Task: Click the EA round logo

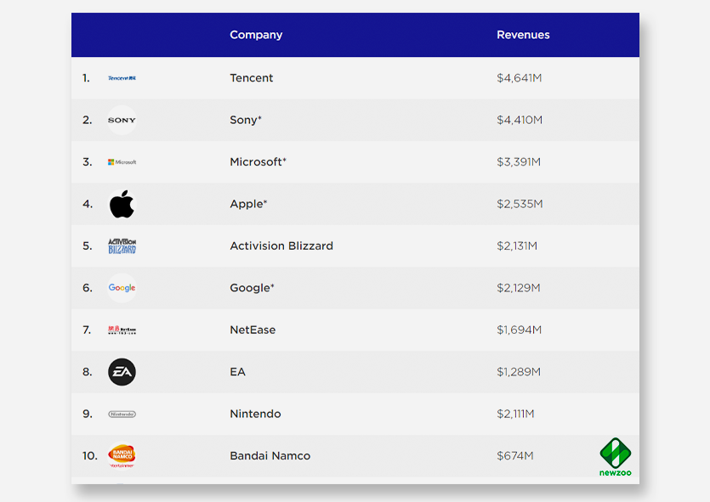Action: [122, 372]
